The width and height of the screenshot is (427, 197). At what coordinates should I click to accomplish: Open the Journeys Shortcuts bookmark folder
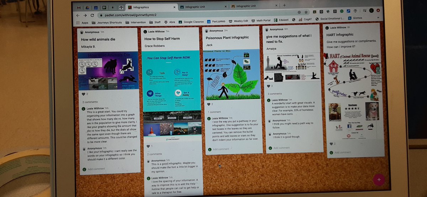pos(107,22)
